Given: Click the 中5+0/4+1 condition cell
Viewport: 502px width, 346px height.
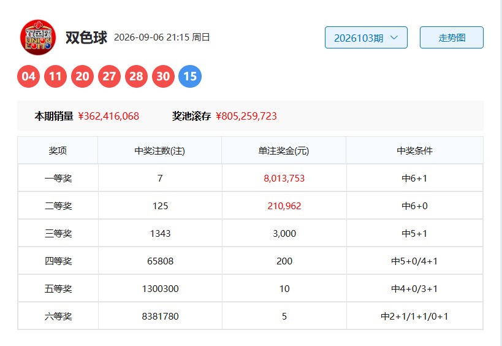Looking at the screenshot, I should 414,261.
